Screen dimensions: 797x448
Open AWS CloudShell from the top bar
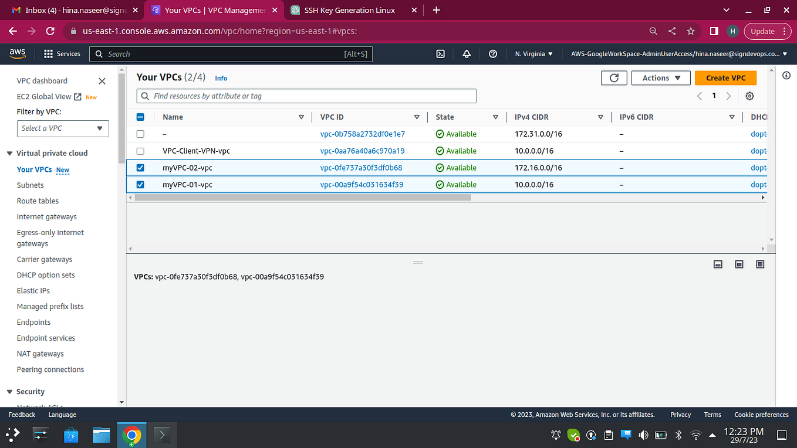440,53
